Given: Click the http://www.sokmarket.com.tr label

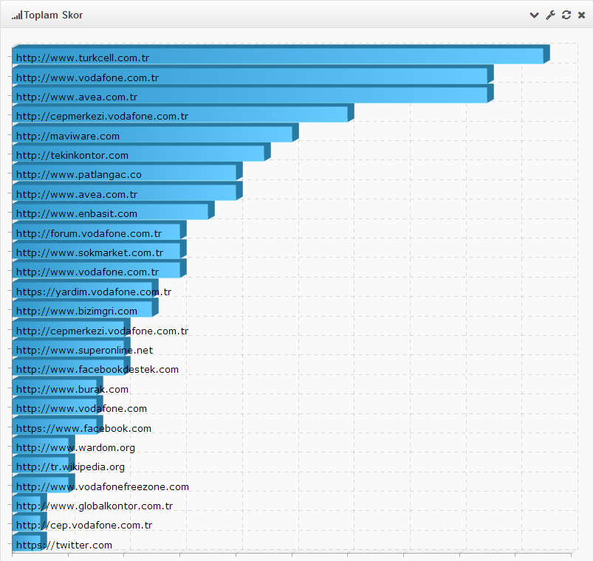Looking at the screenshot, I should 89,253.
